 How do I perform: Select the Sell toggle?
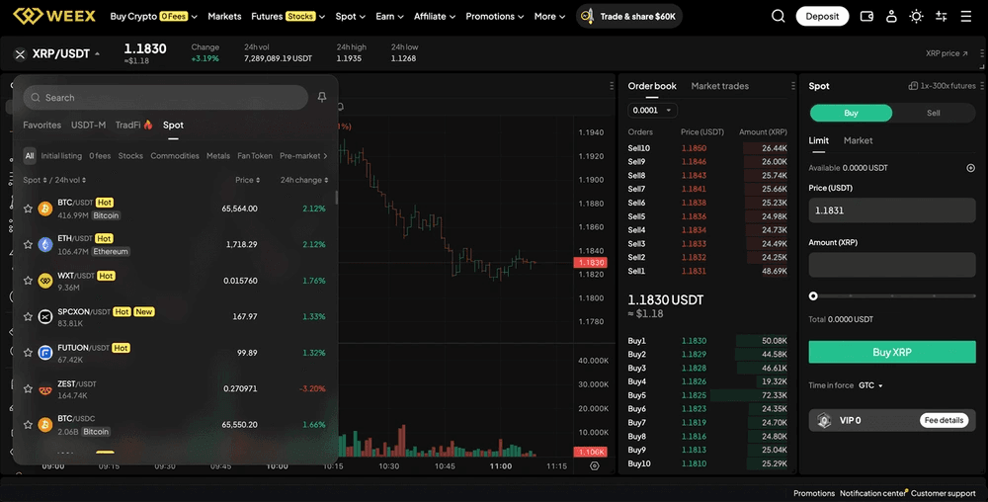[934, 113]
